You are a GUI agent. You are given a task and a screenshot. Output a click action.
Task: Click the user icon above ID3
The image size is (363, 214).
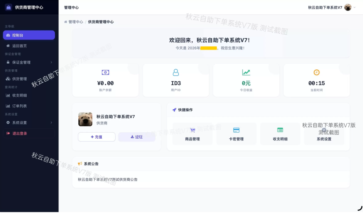click(176, 73)
